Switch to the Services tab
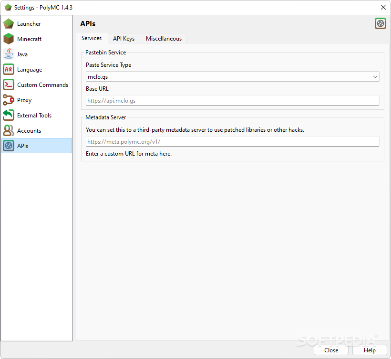Image resolution: width=391 pixels, height=359 pixels. click(92, 38)
